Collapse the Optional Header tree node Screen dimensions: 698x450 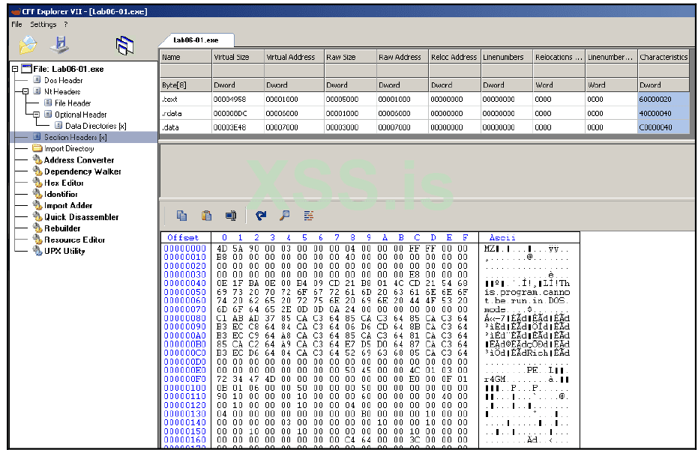click(37, 115)
